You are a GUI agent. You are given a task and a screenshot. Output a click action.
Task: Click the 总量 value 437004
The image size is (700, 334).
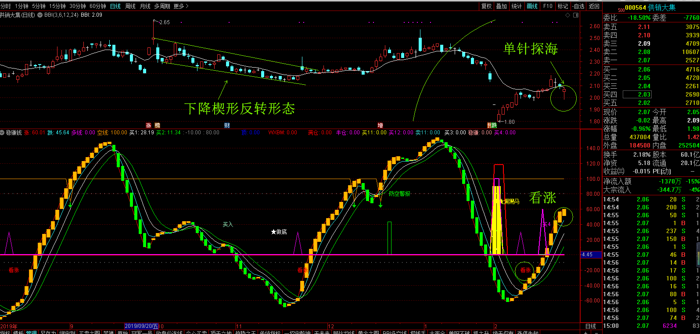coord(640,137)
